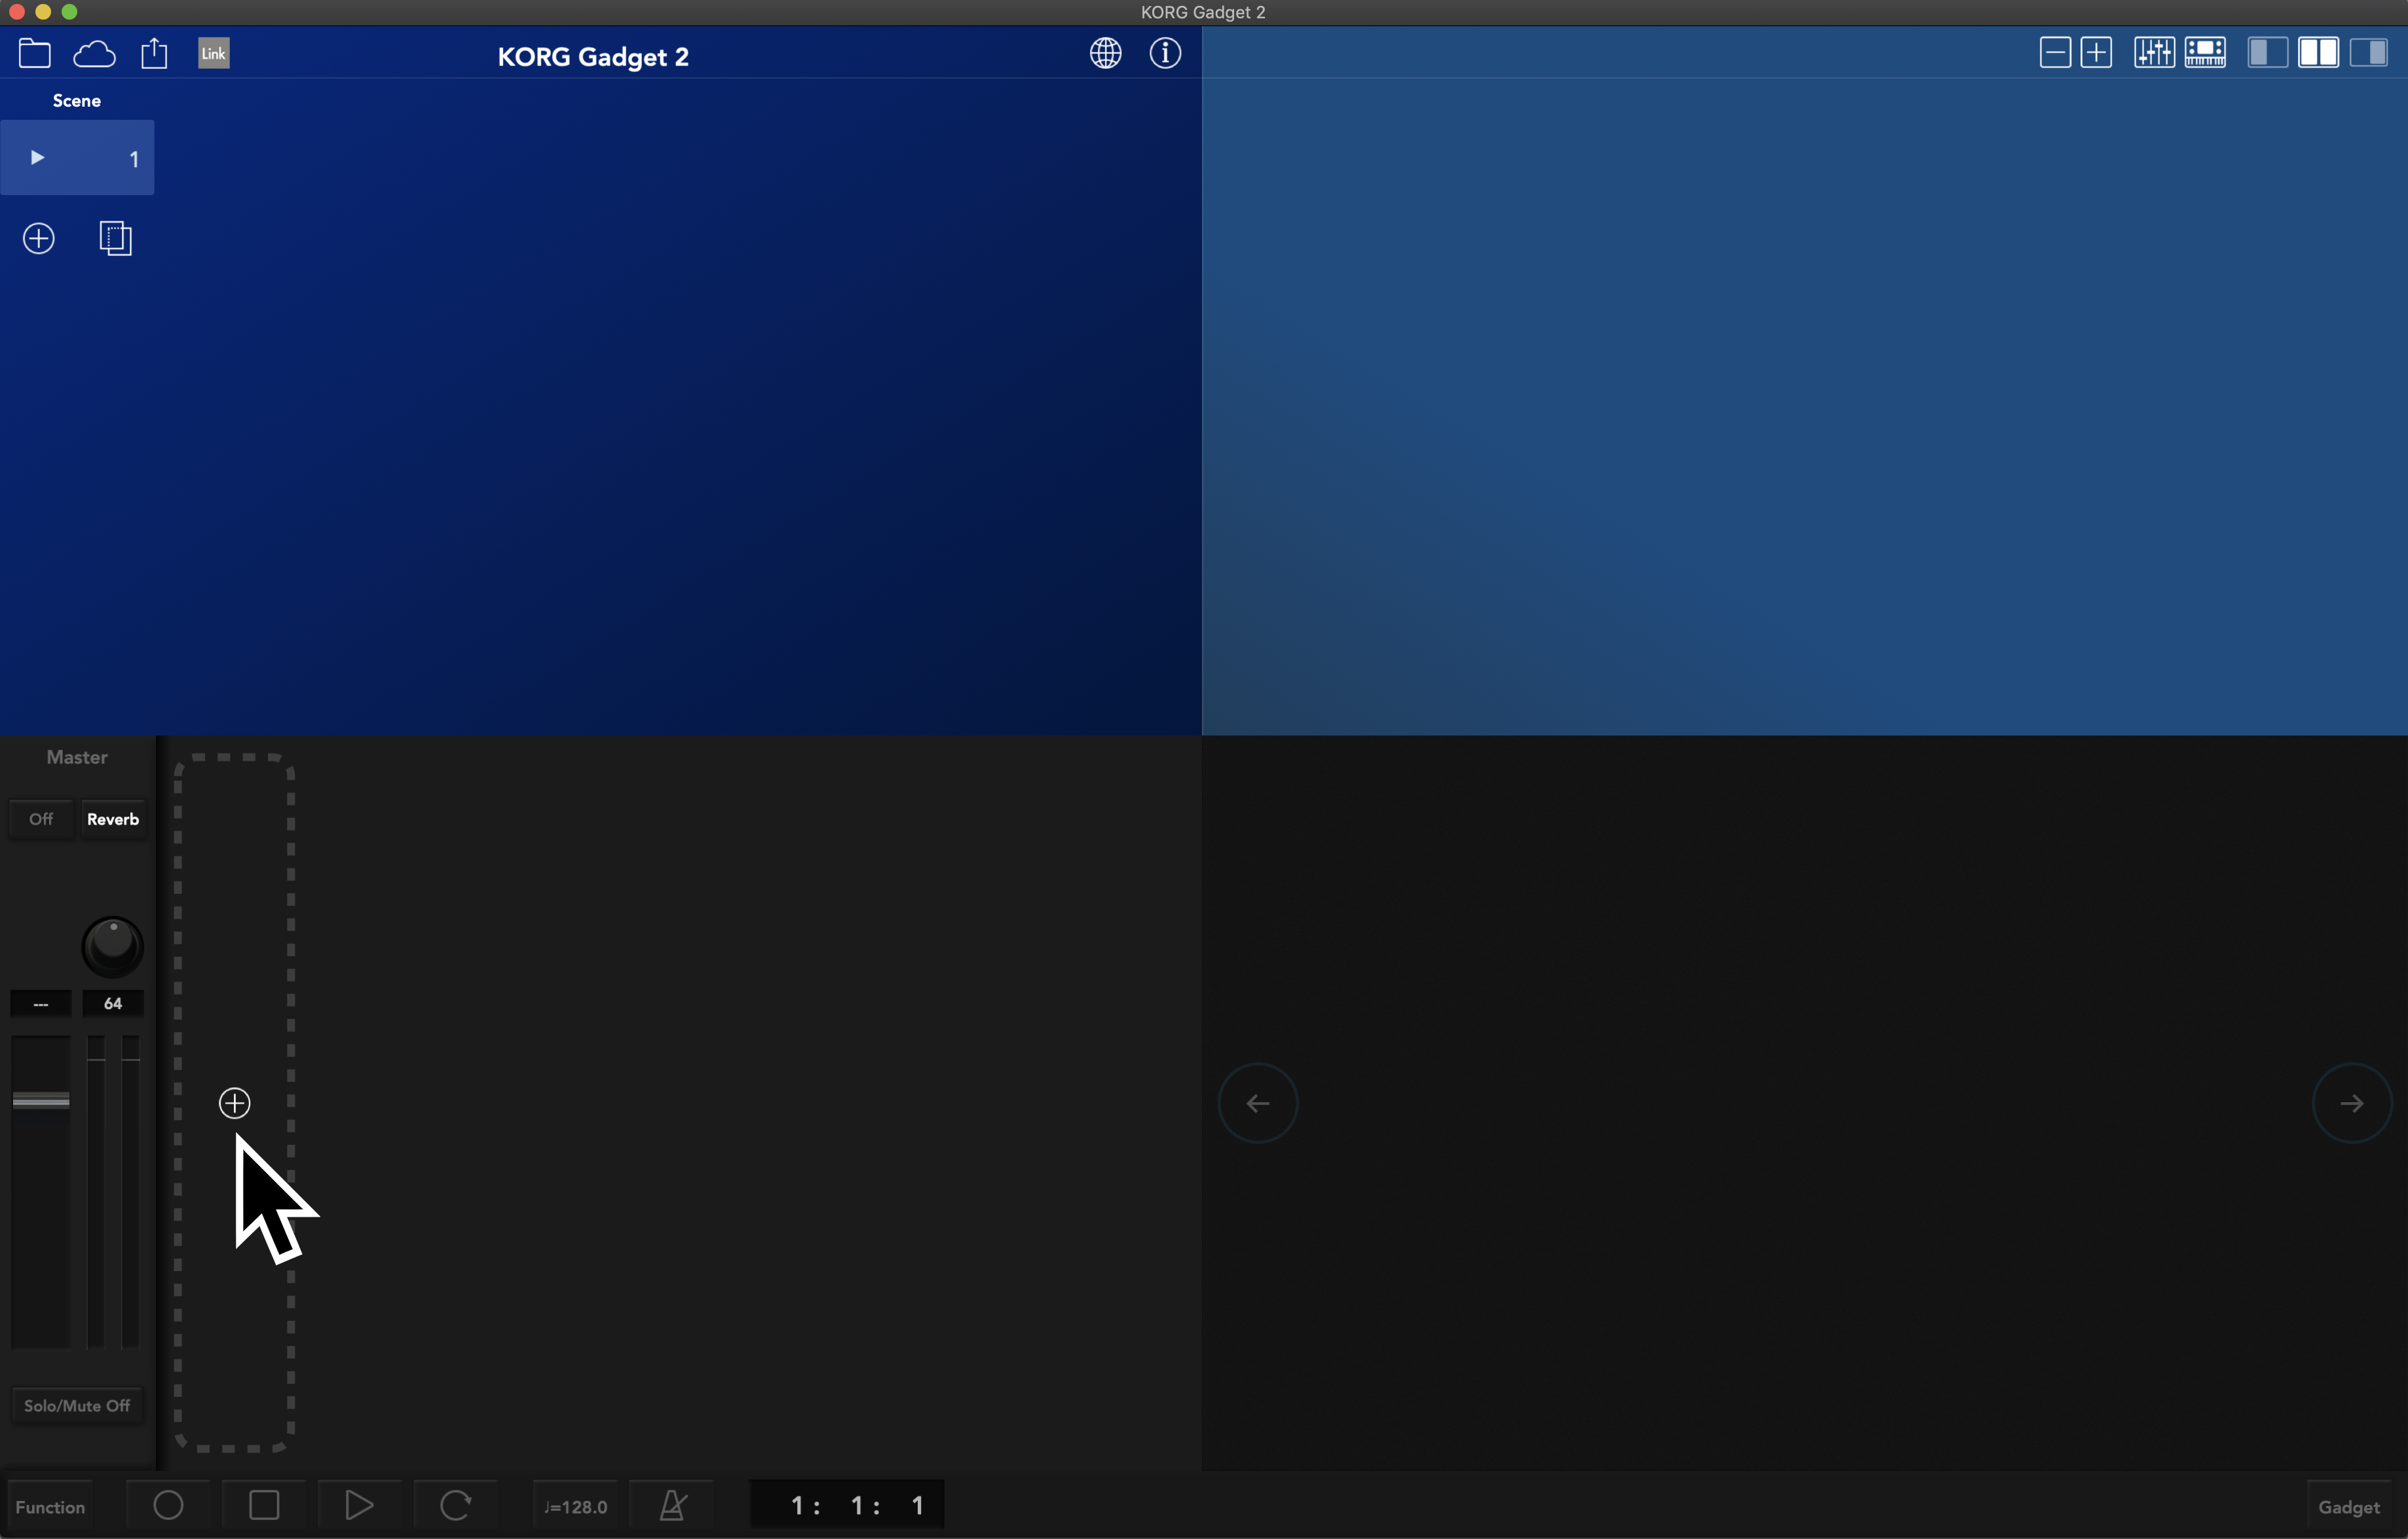
Task: Open the song file folder icon
Action: [x=35, y=53]
